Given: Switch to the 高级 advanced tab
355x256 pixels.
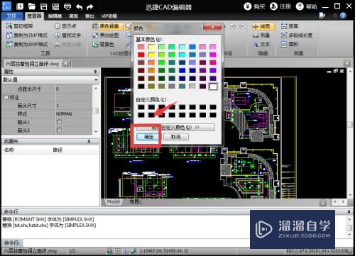Looking at the screenshot, I should 73,16.
